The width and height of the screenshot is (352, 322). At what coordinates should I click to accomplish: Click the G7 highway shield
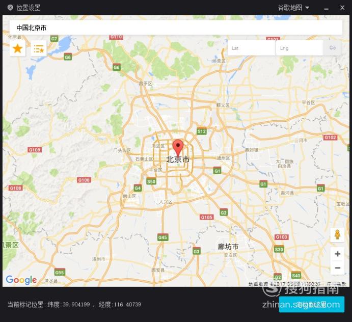[54, 39]
